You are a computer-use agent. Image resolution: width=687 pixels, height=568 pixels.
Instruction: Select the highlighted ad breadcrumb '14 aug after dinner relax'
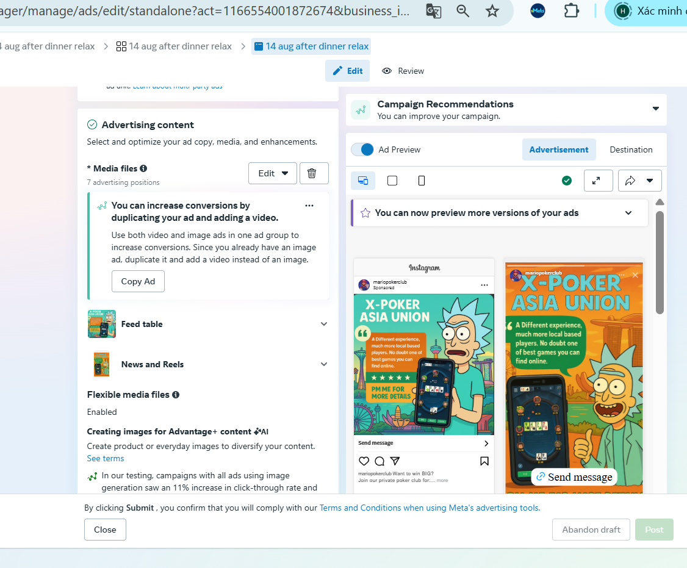click(x=312, y=46)
